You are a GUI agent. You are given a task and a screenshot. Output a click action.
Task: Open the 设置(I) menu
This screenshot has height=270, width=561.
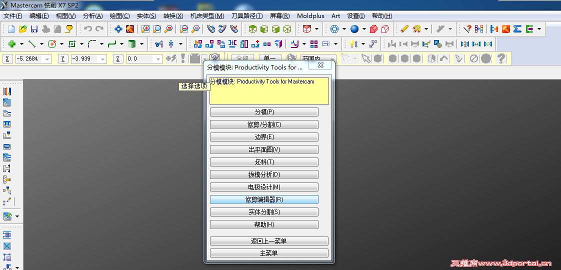[356, 15]
